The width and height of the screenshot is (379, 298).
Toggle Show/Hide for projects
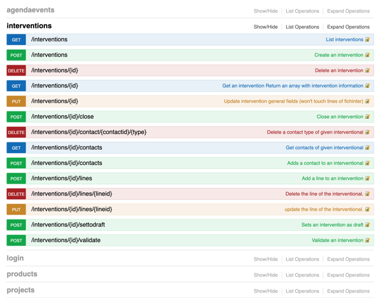[266, 291]
